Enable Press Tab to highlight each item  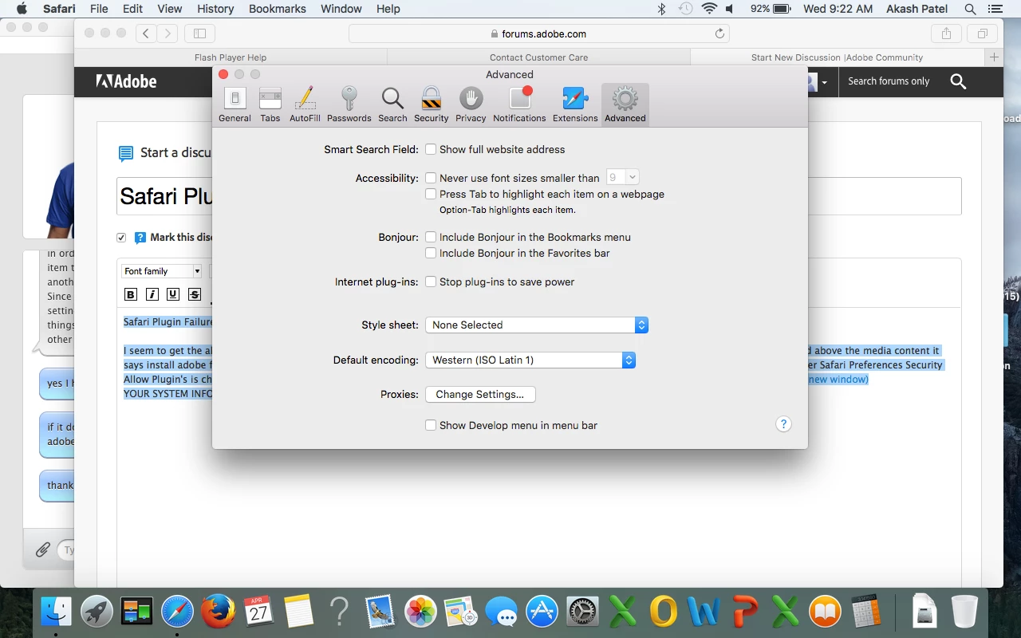tap(431, 194)
